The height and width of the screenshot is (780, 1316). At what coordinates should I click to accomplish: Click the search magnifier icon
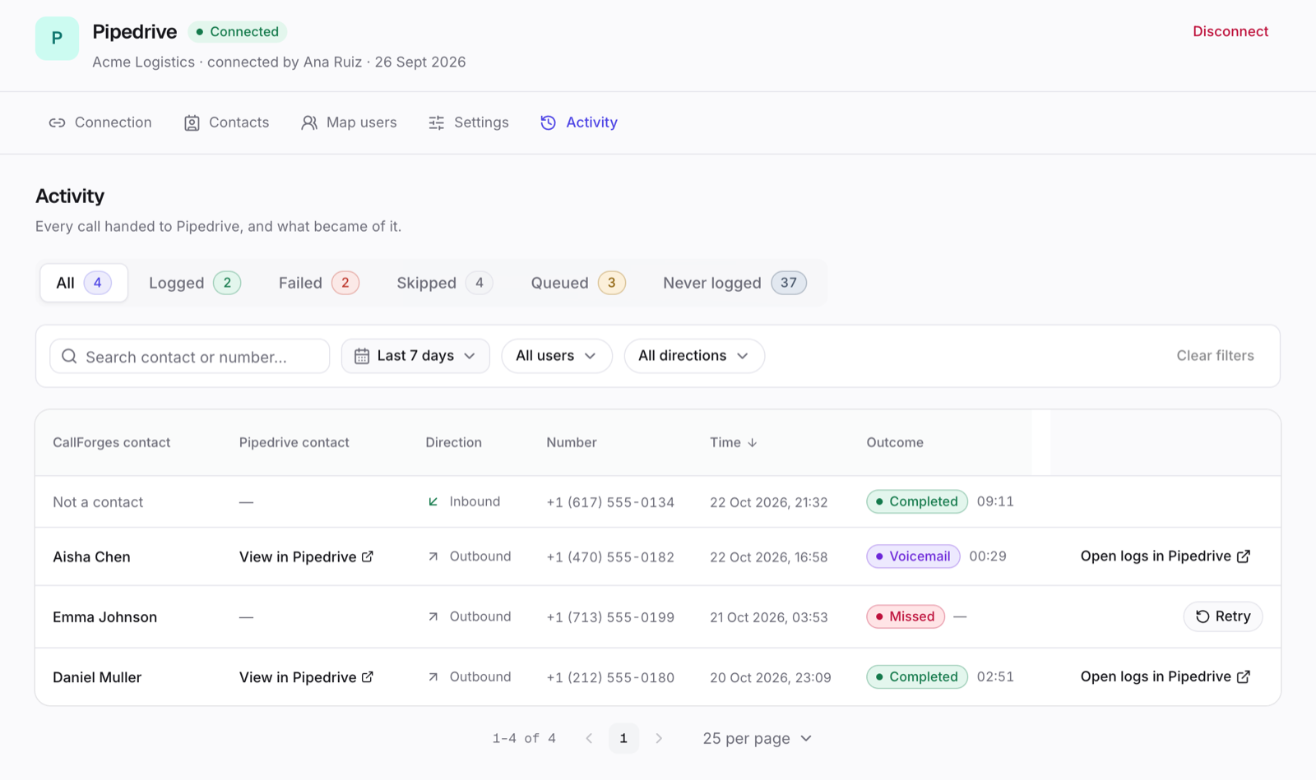coord(69,356)
